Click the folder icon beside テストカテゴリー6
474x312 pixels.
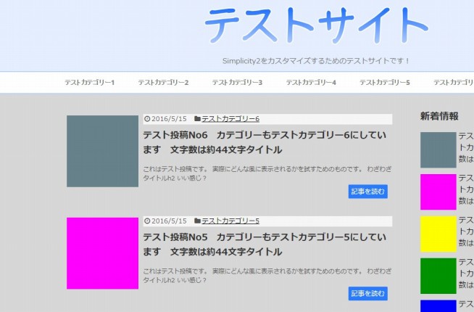pos(197,119)
